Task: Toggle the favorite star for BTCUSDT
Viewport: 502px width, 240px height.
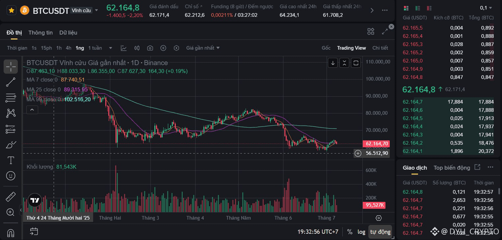Action: [x=11, y=11]
